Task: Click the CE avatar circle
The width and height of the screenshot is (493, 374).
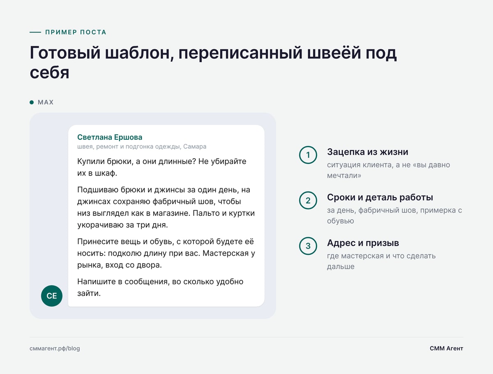Action: (x=52, y=296)
